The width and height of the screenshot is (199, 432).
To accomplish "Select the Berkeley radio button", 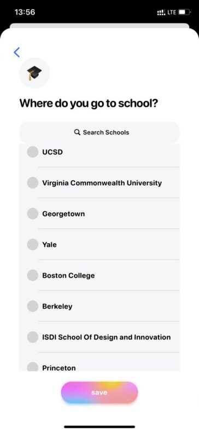I will point(32,307).
